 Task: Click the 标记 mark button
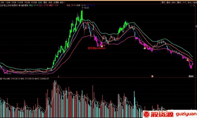click(x=189, y=2)
